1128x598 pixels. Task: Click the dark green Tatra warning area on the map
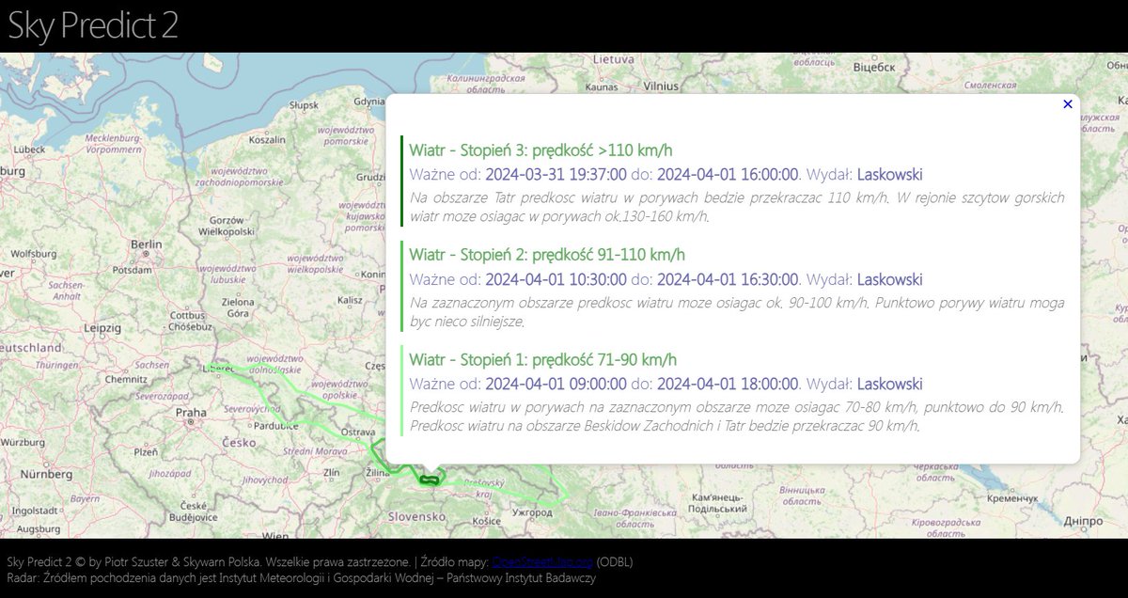point(429,480)
